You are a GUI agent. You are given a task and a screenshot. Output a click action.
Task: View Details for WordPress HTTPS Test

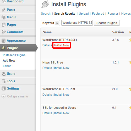pyautogui.click(x=47, y=95)
